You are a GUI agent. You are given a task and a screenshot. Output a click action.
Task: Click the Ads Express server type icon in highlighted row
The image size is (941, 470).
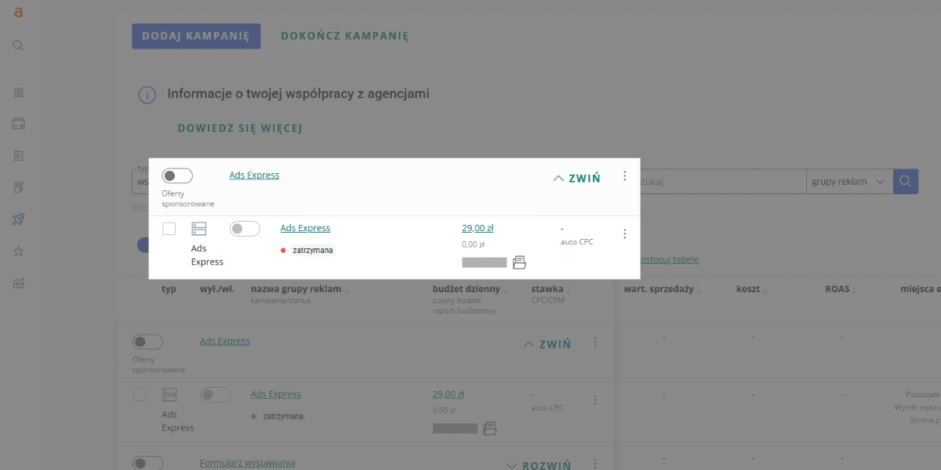click(199, 229)
